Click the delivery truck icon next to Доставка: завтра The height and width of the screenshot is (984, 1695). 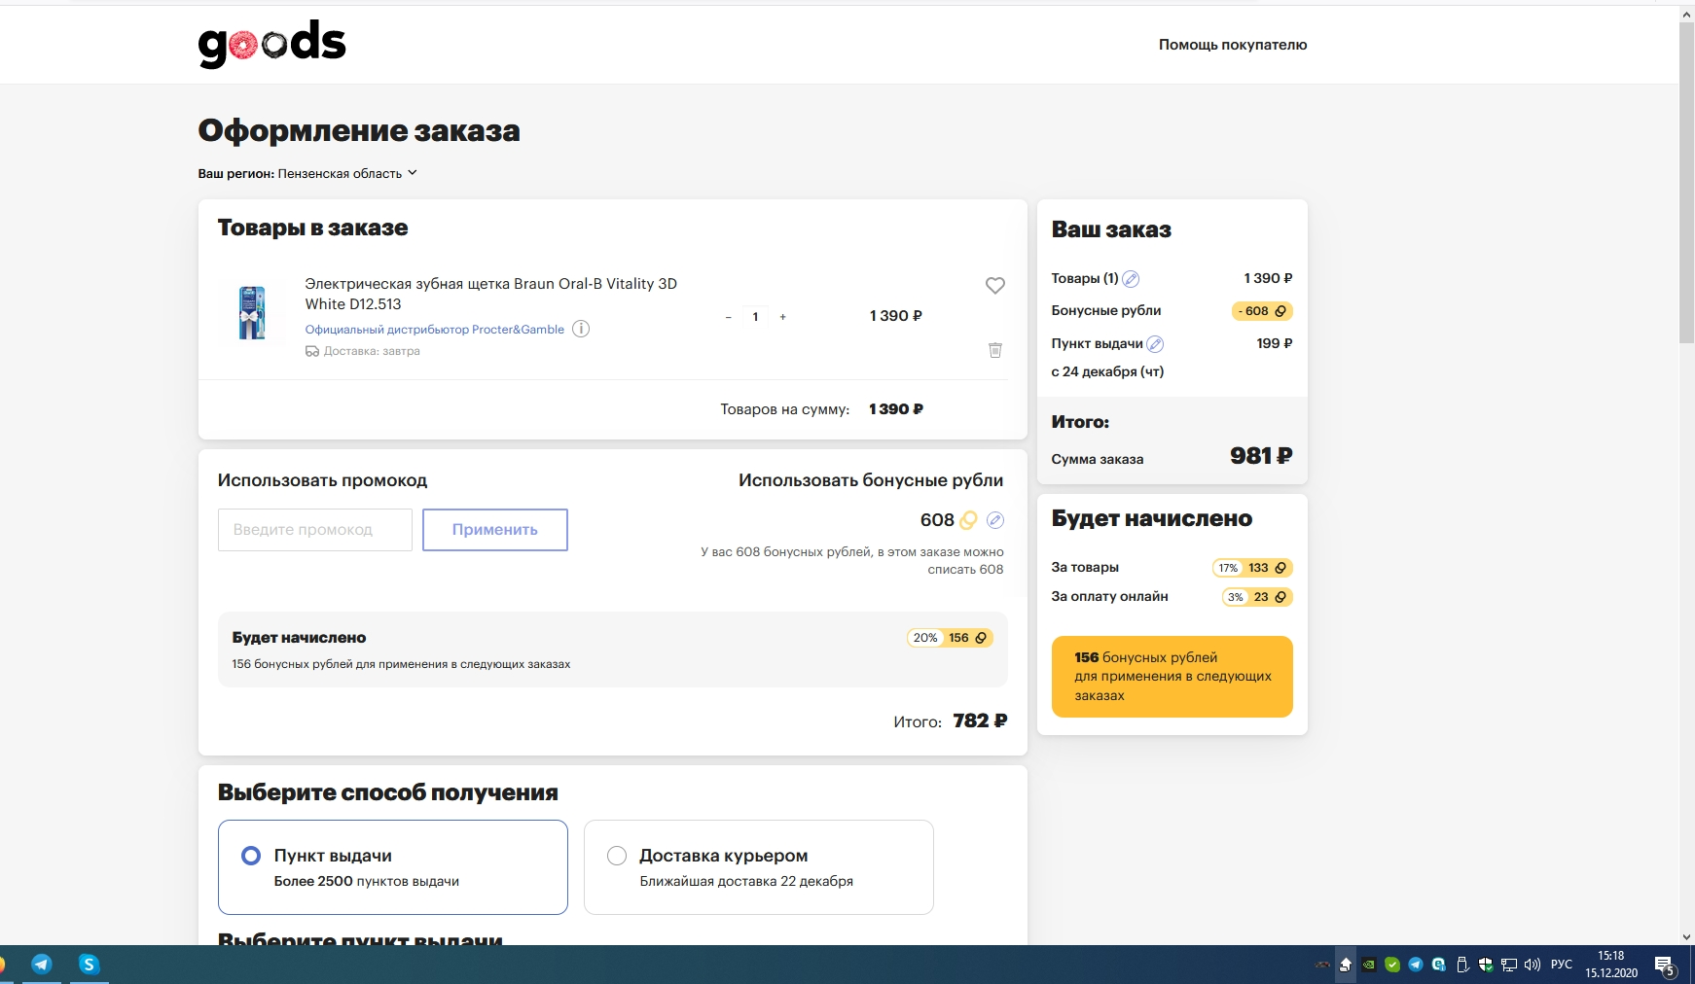(x=312, y=352)
